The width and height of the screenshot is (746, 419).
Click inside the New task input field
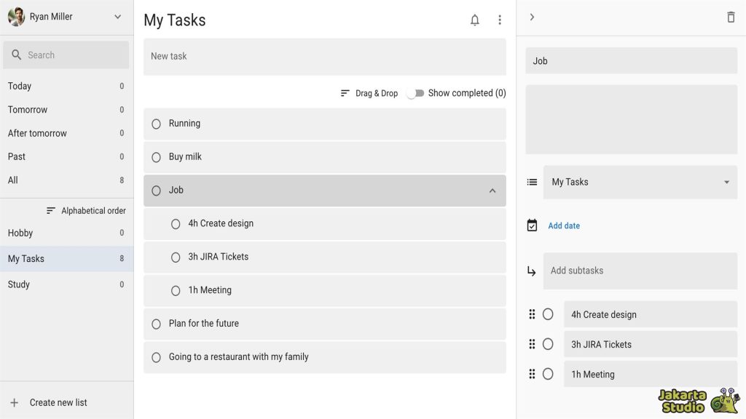click(324, 56)
